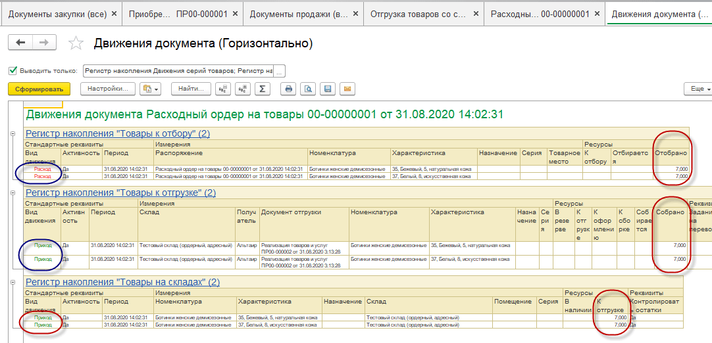
Task: Toggle the 'Выводить только' checkbox
Action: (x=13, y=71)
